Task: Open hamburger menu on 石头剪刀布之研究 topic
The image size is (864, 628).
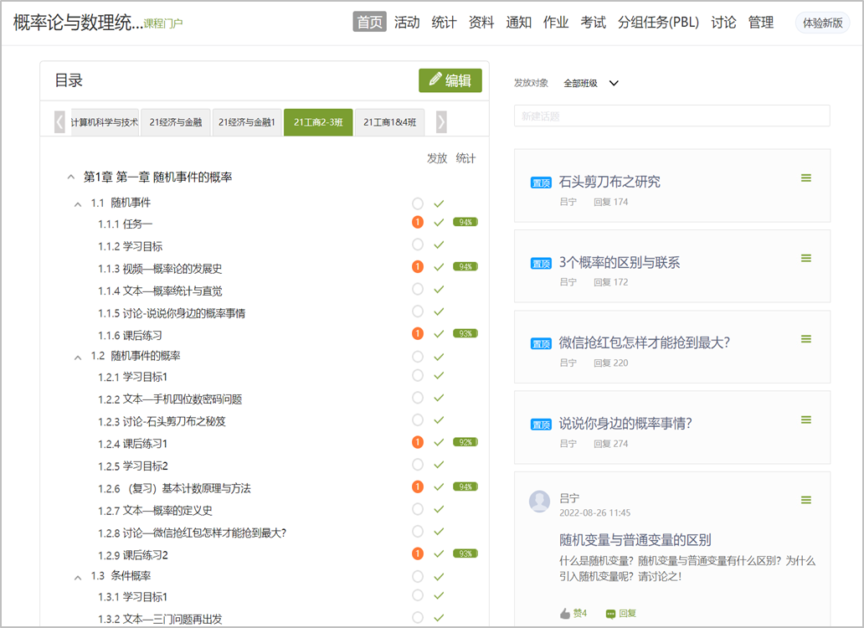Action: (806, 178)
